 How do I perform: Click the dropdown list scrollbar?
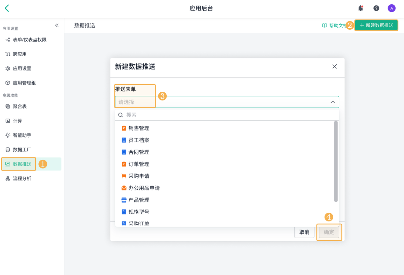click(336, 162)
